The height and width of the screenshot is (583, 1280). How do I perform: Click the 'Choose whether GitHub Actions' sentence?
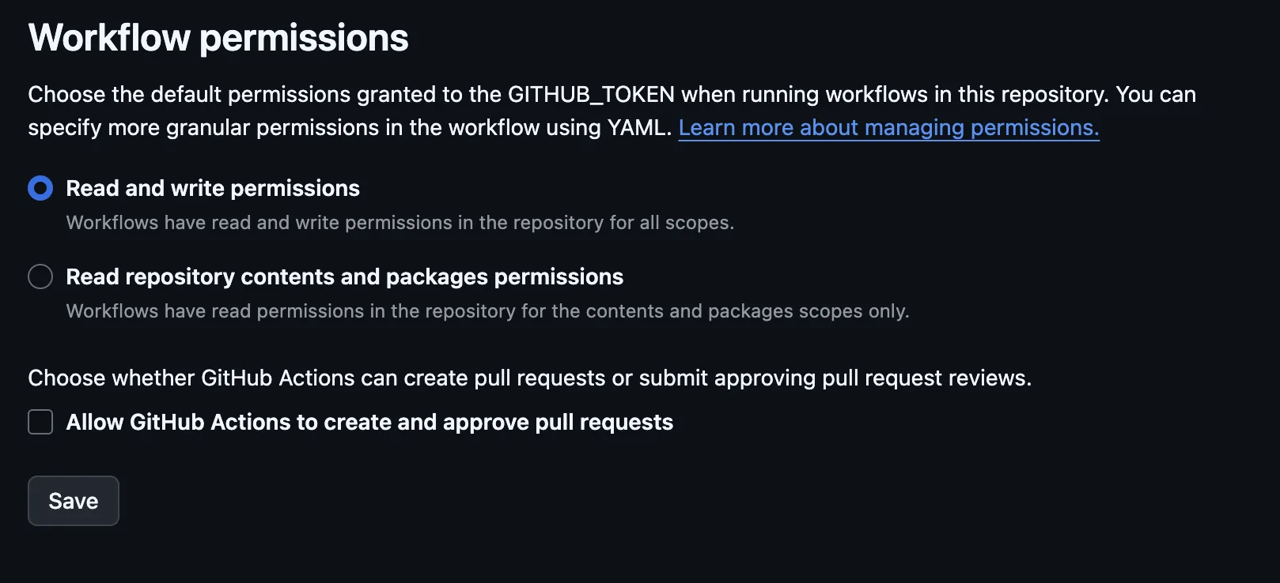pos(237,378)
